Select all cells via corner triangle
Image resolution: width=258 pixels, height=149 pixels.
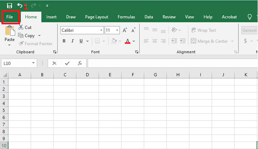5,75
